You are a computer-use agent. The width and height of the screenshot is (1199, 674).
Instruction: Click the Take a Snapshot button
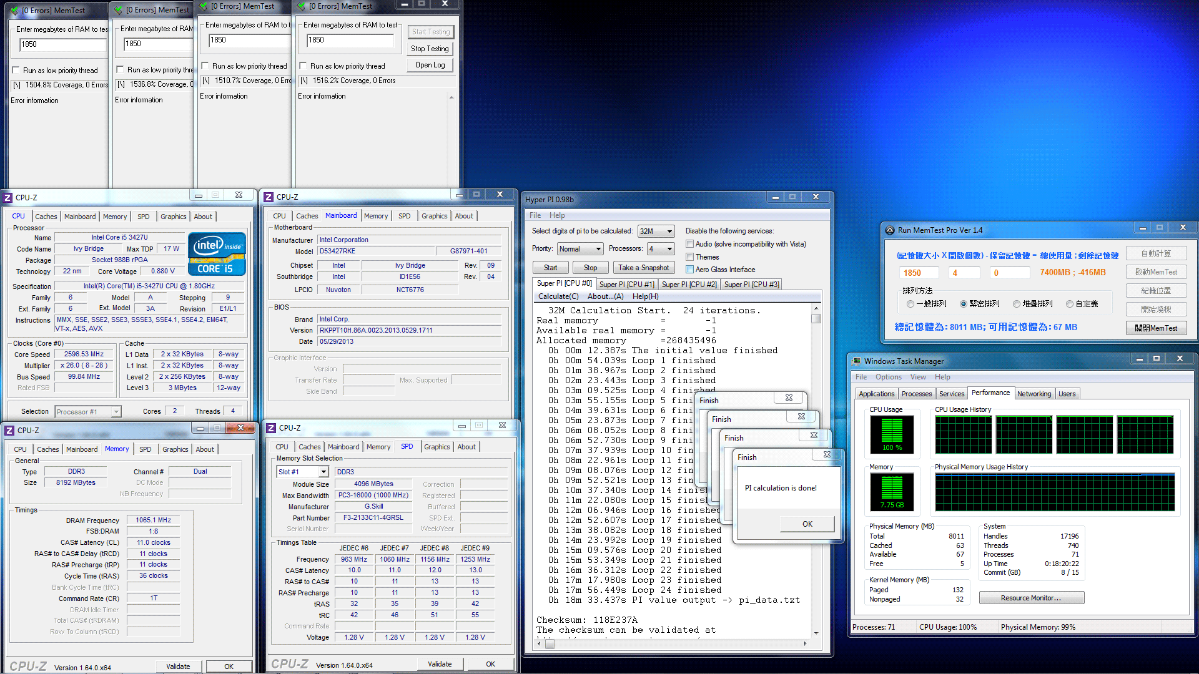643,268
